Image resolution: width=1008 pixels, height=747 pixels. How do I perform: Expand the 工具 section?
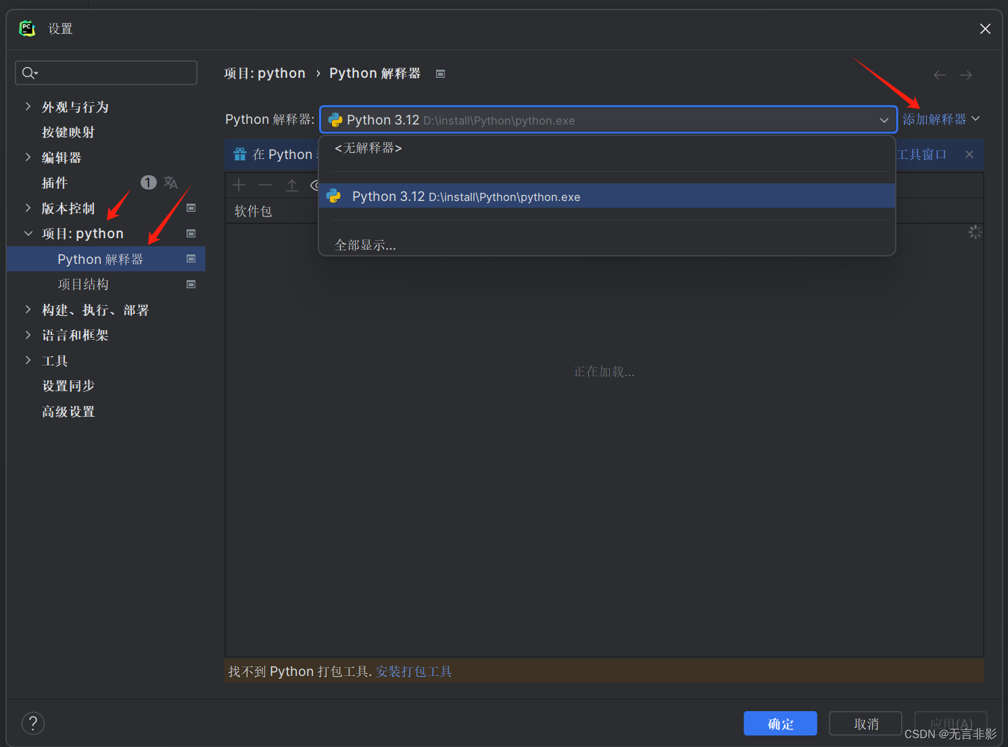(28, 360)
